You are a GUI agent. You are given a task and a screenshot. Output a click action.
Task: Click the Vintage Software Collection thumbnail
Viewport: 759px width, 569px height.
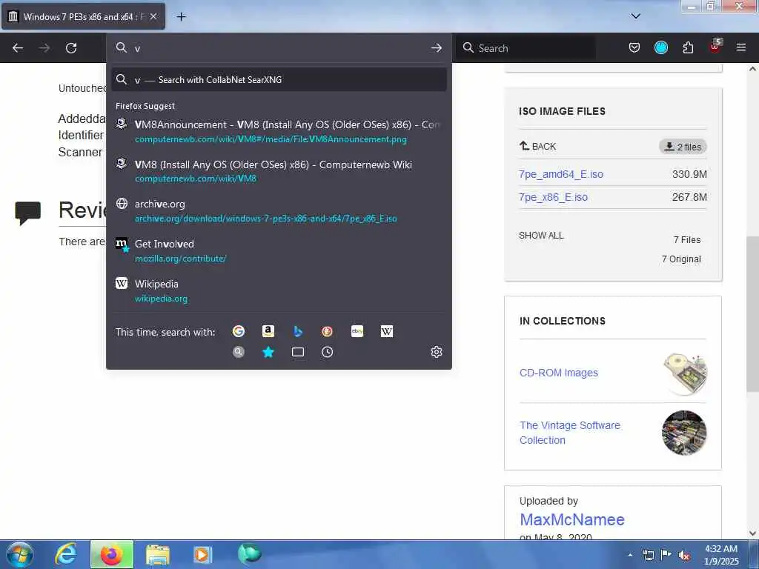tap(684, 433)
